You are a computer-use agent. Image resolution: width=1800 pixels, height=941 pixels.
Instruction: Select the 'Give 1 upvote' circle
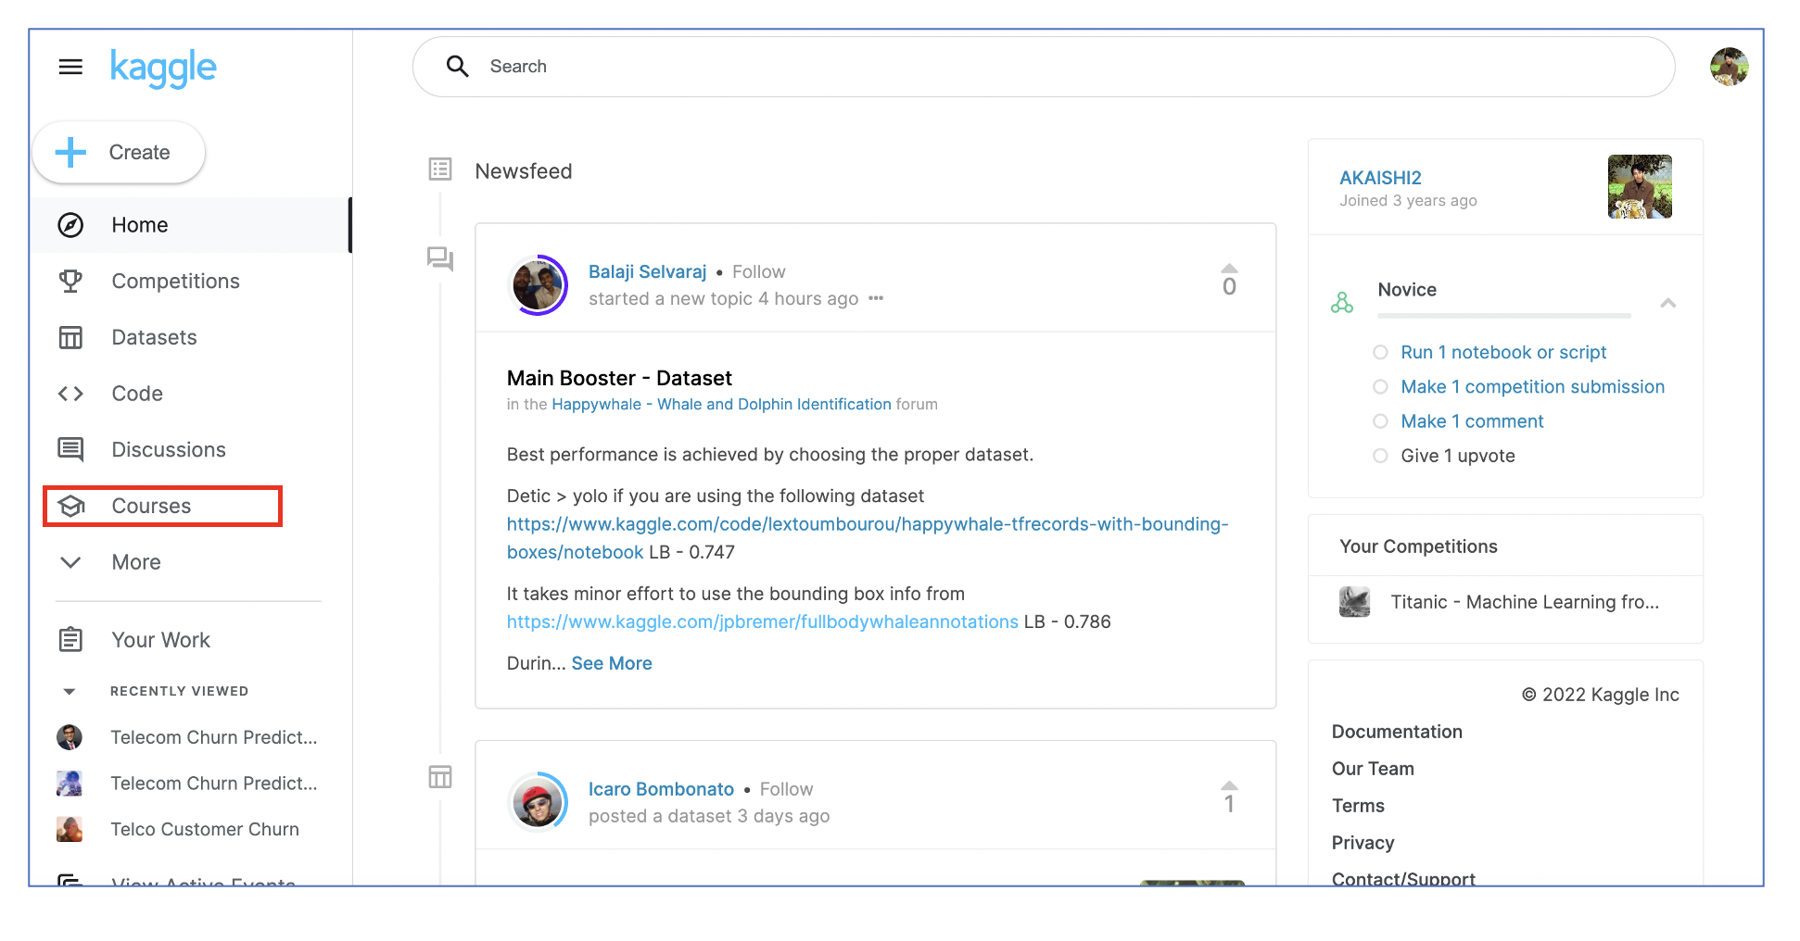click(1380, 456)
